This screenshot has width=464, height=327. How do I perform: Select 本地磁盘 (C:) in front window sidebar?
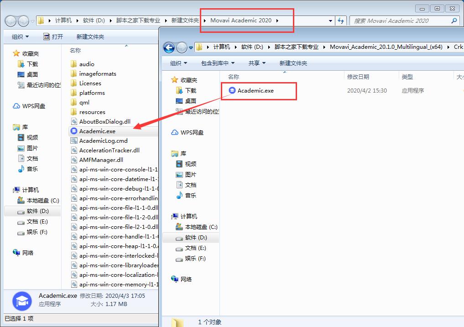click(x=197, y=227)
